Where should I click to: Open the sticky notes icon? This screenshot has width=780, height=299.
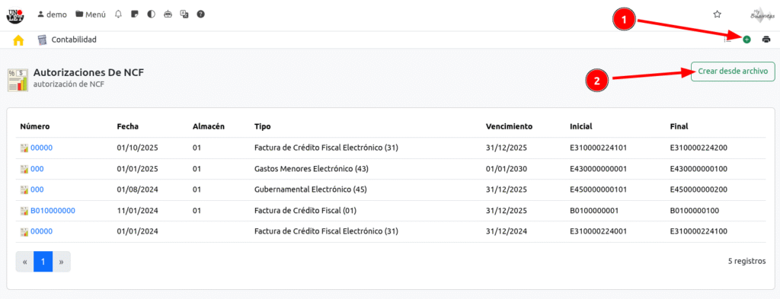(x=134, y=14)
